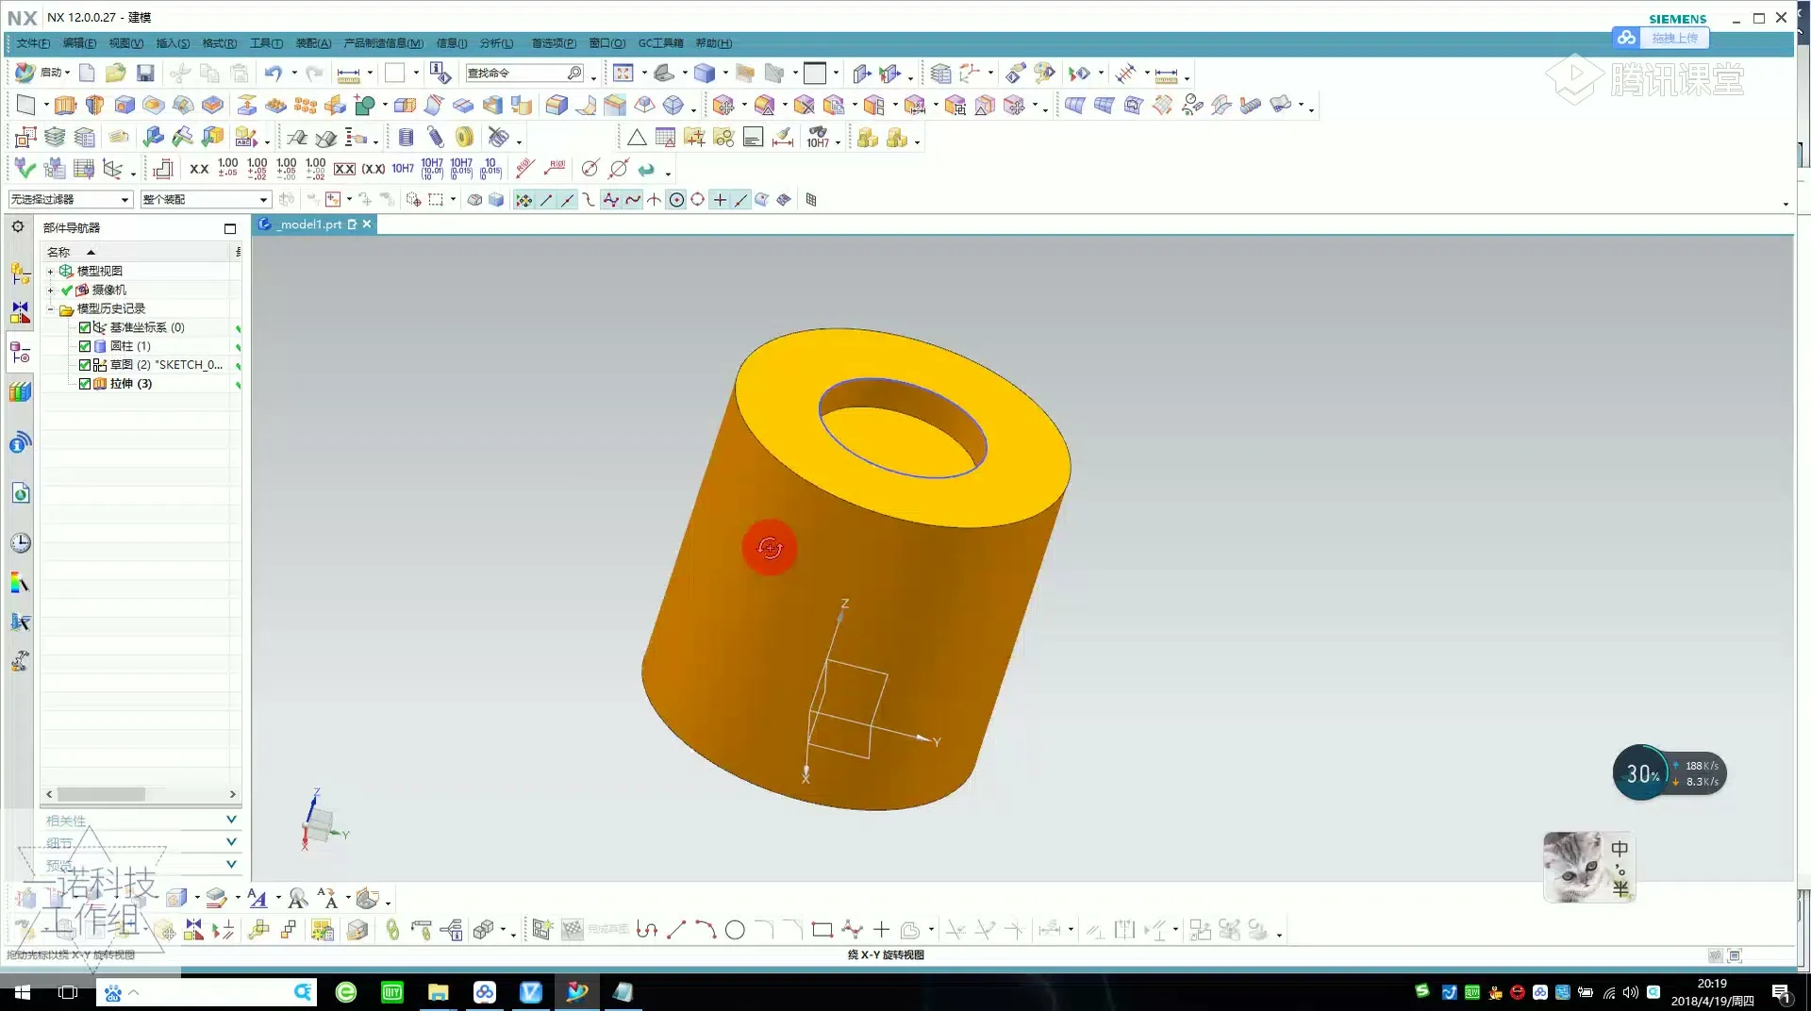Toggle the 拉伸 (3) feature checkbox
Viewport: 1811px width, 1011px height.
click(85, 384)
